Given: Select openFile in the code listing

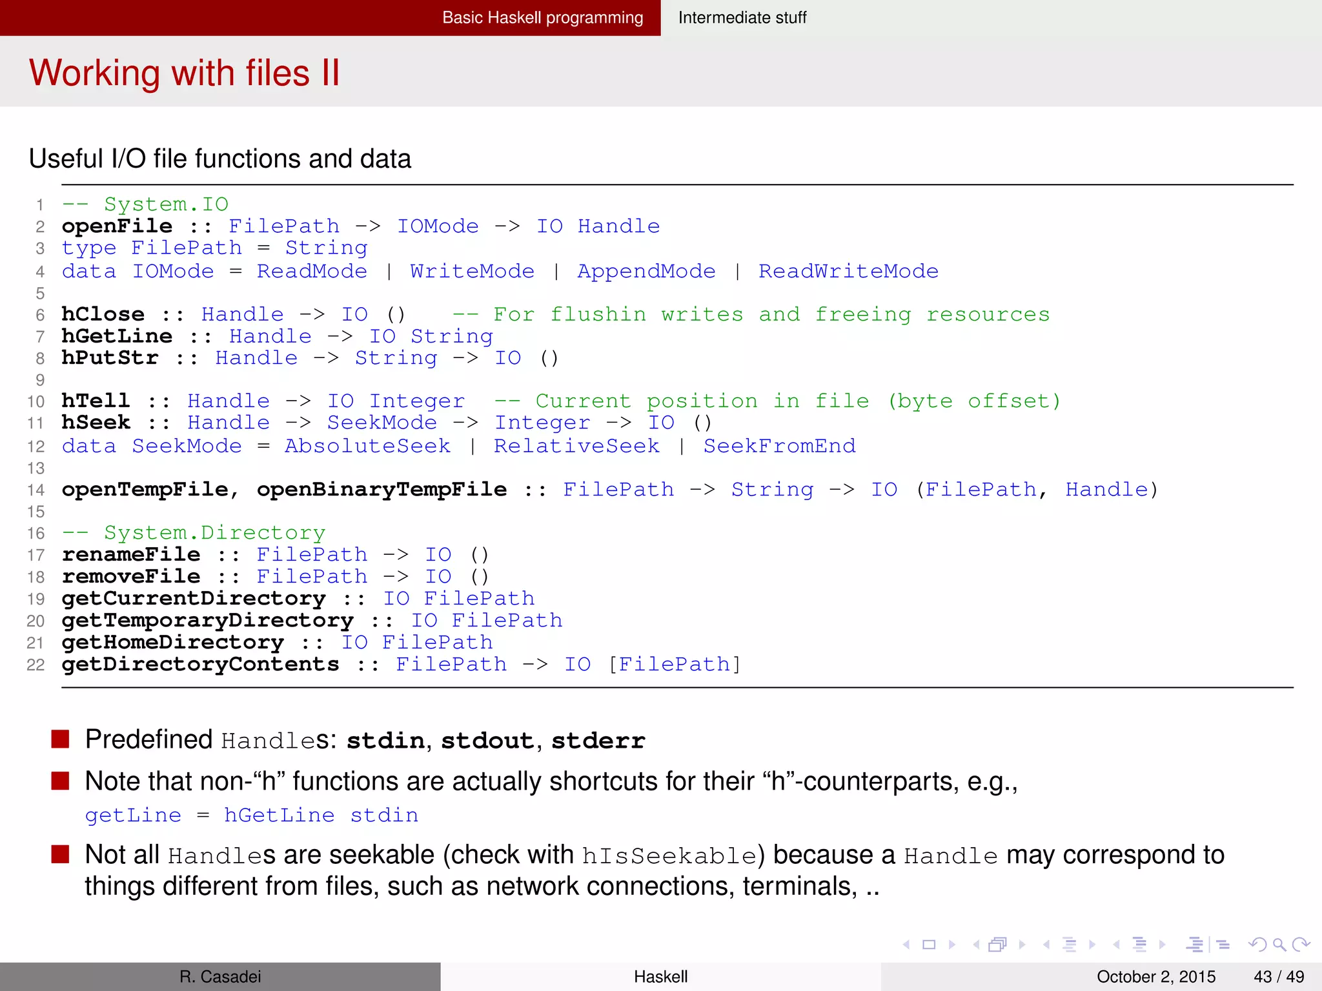Looking at the screenshot, I should pyautogui.click(x=117, y=226).
